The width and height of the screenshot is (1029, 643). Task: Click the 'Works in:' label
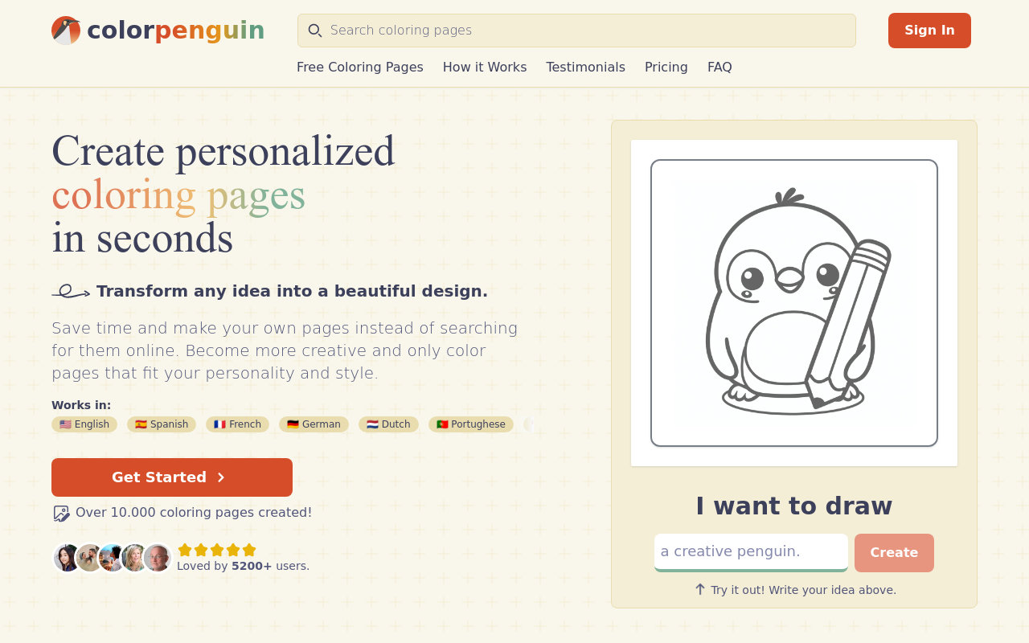coord(81,405)
